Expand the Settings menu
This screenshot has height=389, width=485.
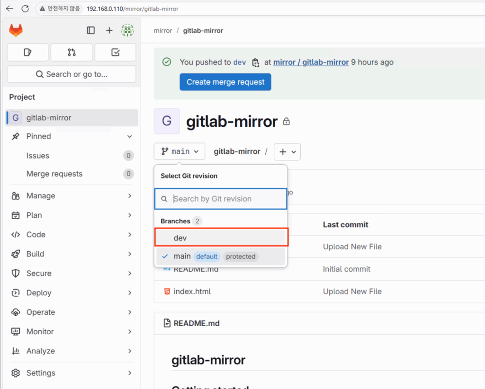point(72,373)
